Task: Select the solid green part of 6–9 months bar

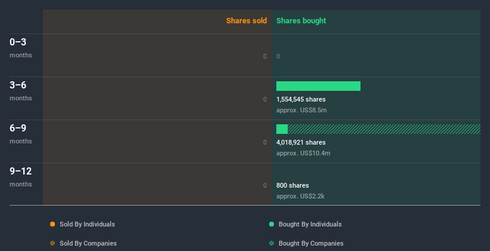Action: click(x=282, y=129)
